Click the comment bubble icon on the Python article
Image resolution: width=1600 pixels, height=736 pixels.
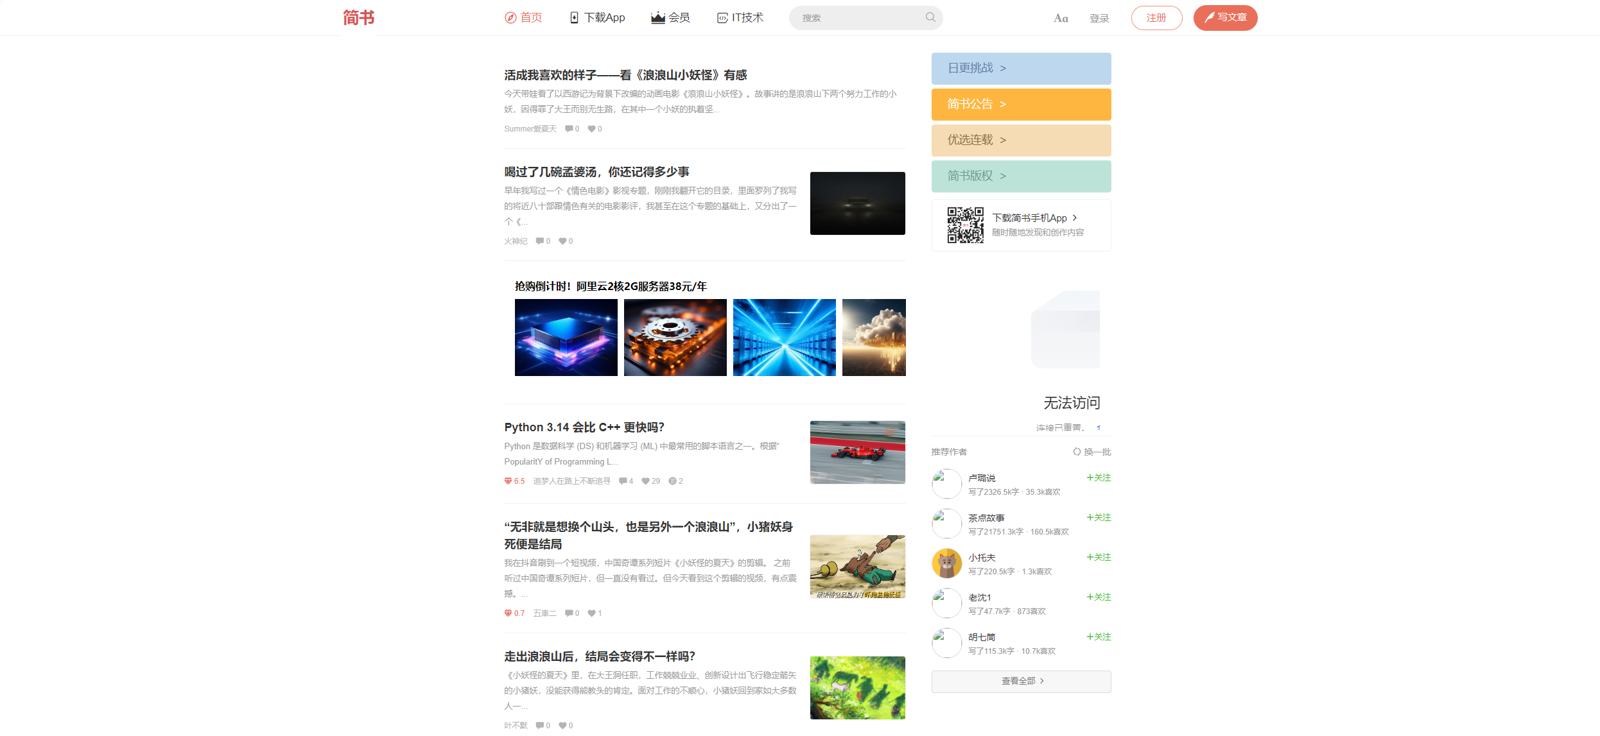622,481
